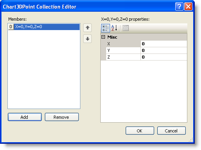Viewport: 201px width, 150px height.
Task: Cancel the collection editor
Action: tap(171, 130)
